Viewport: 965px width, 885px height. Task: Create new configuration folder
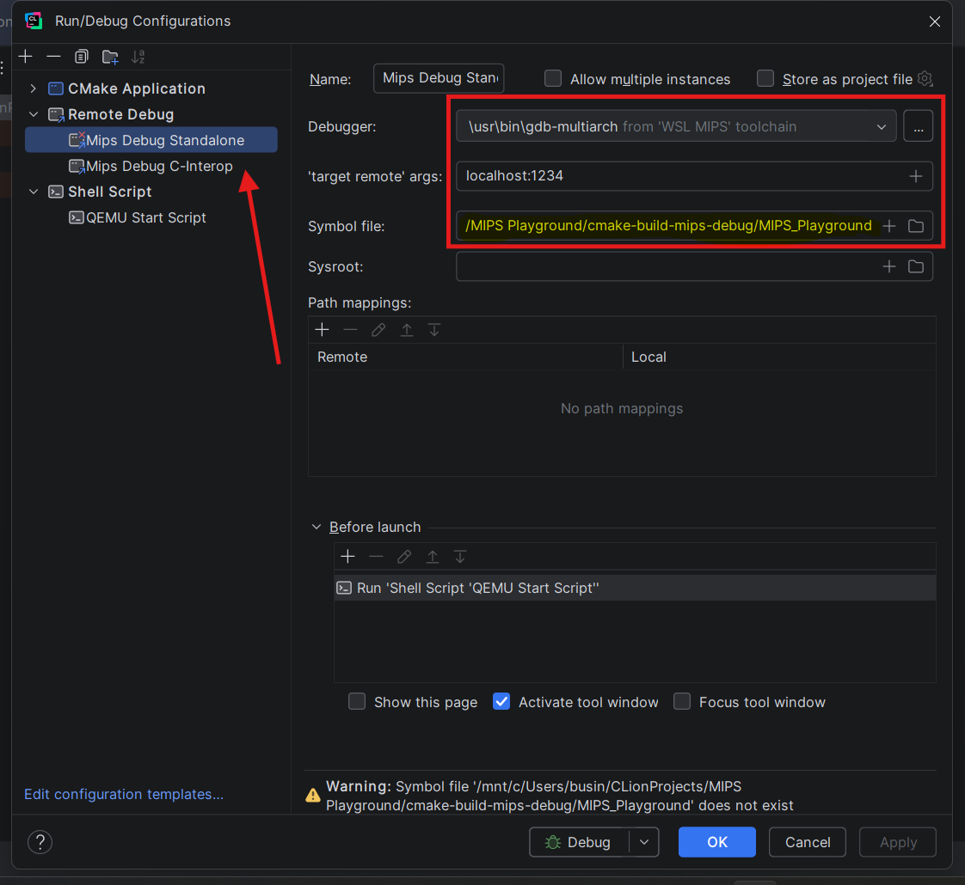pyautogui.click(x=110, y=58)
